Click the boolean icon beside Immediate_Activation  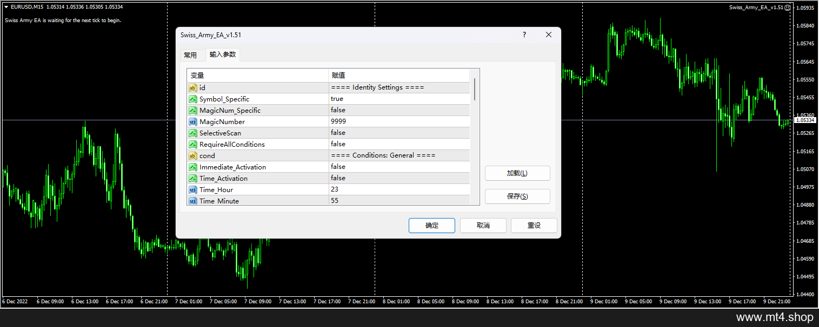tap(192, 167)
